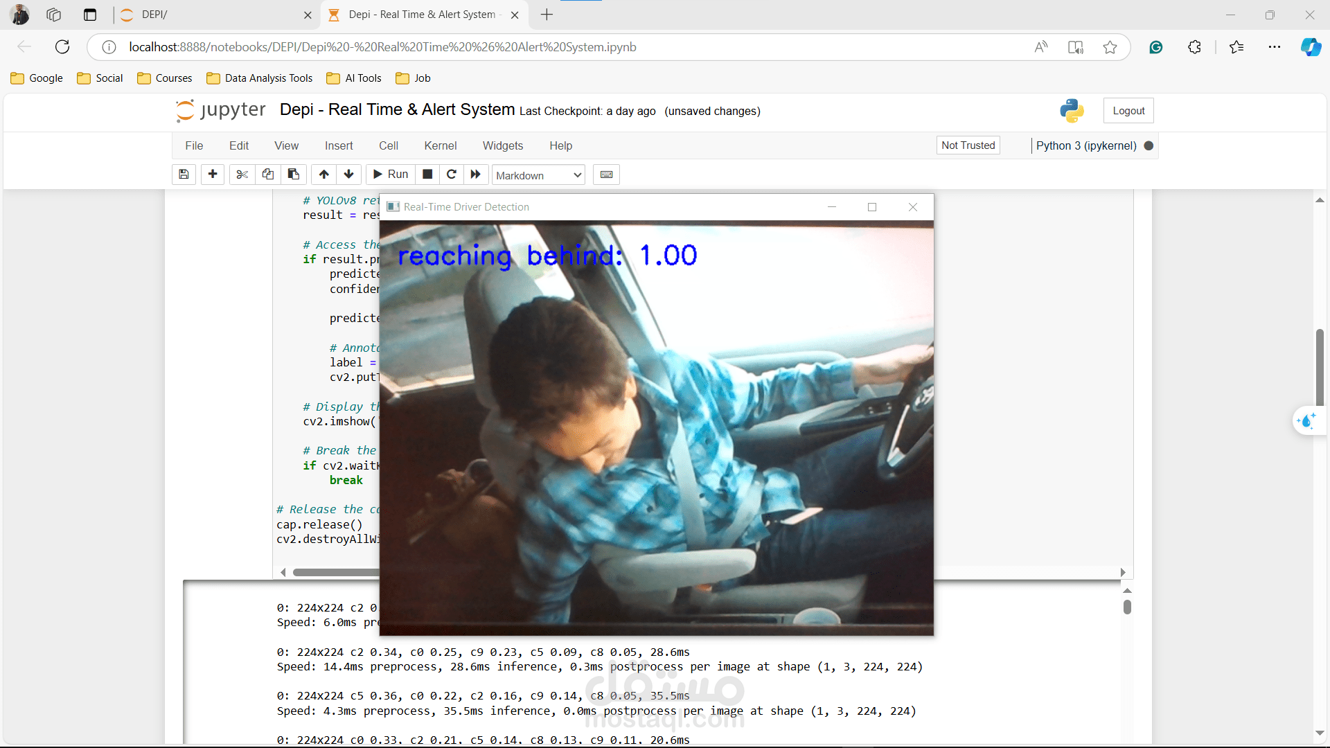The image size is (1330, 748).
Task: Open the File menu
Action: 194,145
